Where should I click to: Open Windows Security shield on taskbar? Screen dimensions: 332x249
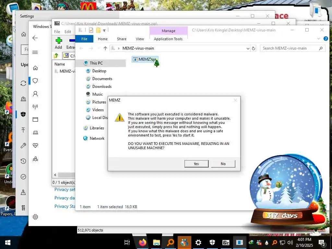[212, 243]
